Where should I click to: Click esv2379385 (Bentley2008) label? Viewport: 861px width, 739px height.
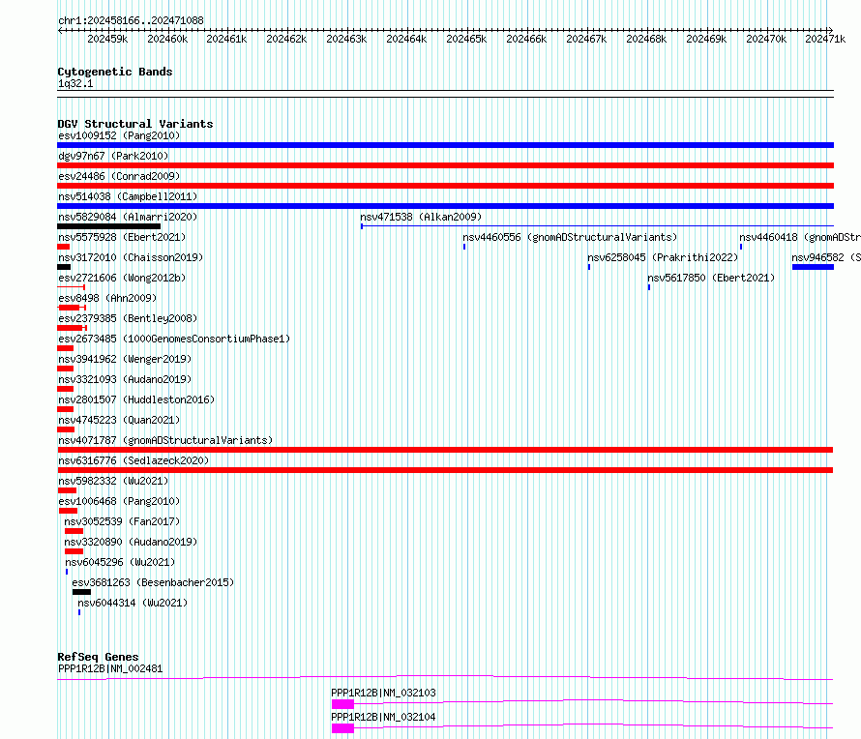pos(128,318)
